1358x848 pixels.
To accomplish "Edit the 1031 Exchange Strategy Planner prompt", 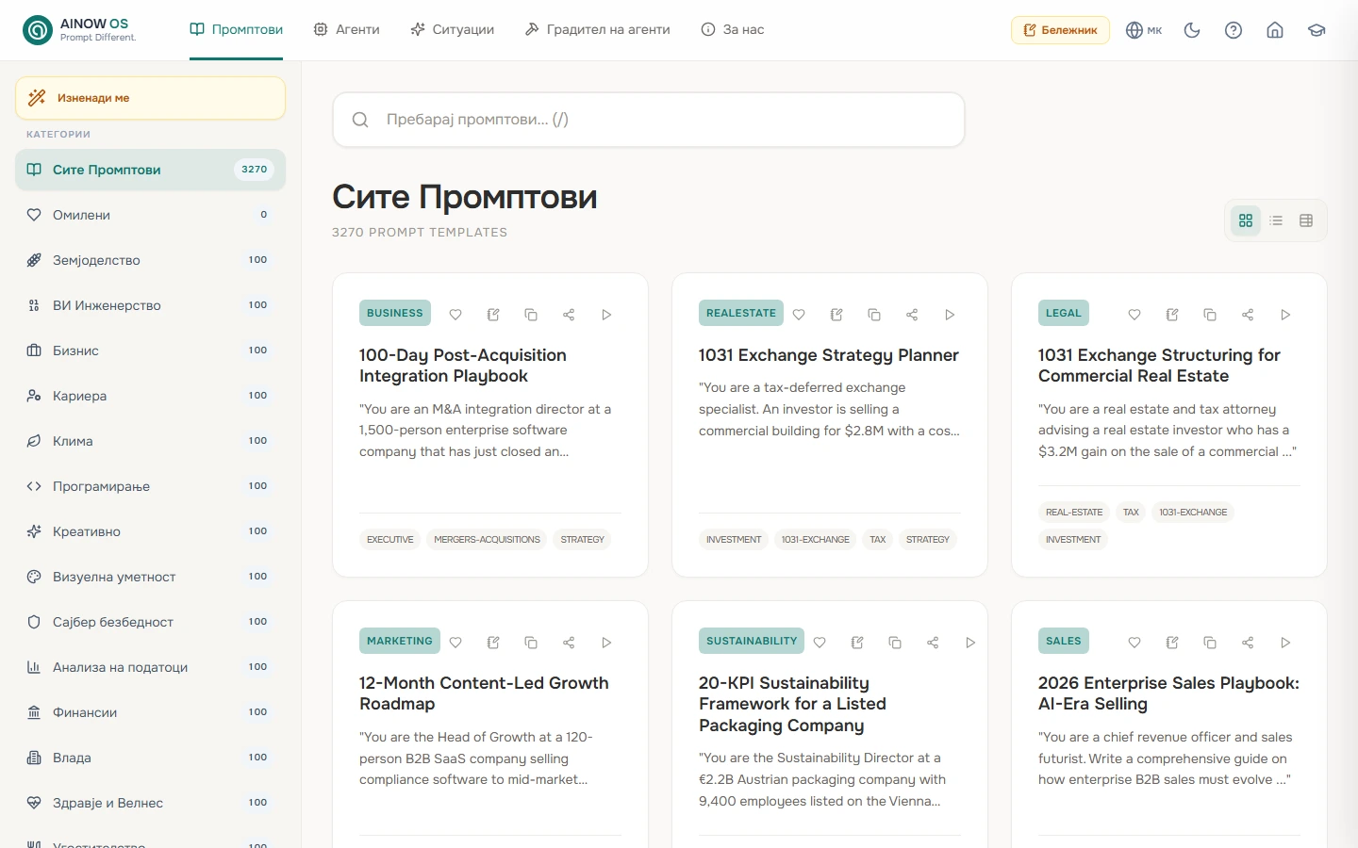I will [836, 315].
